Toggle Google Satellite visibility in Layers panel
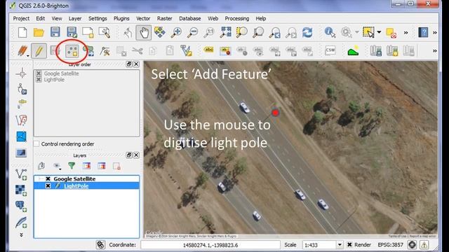Image resolution: width=449 pixels, height=252 pixels. coord(48,178)
